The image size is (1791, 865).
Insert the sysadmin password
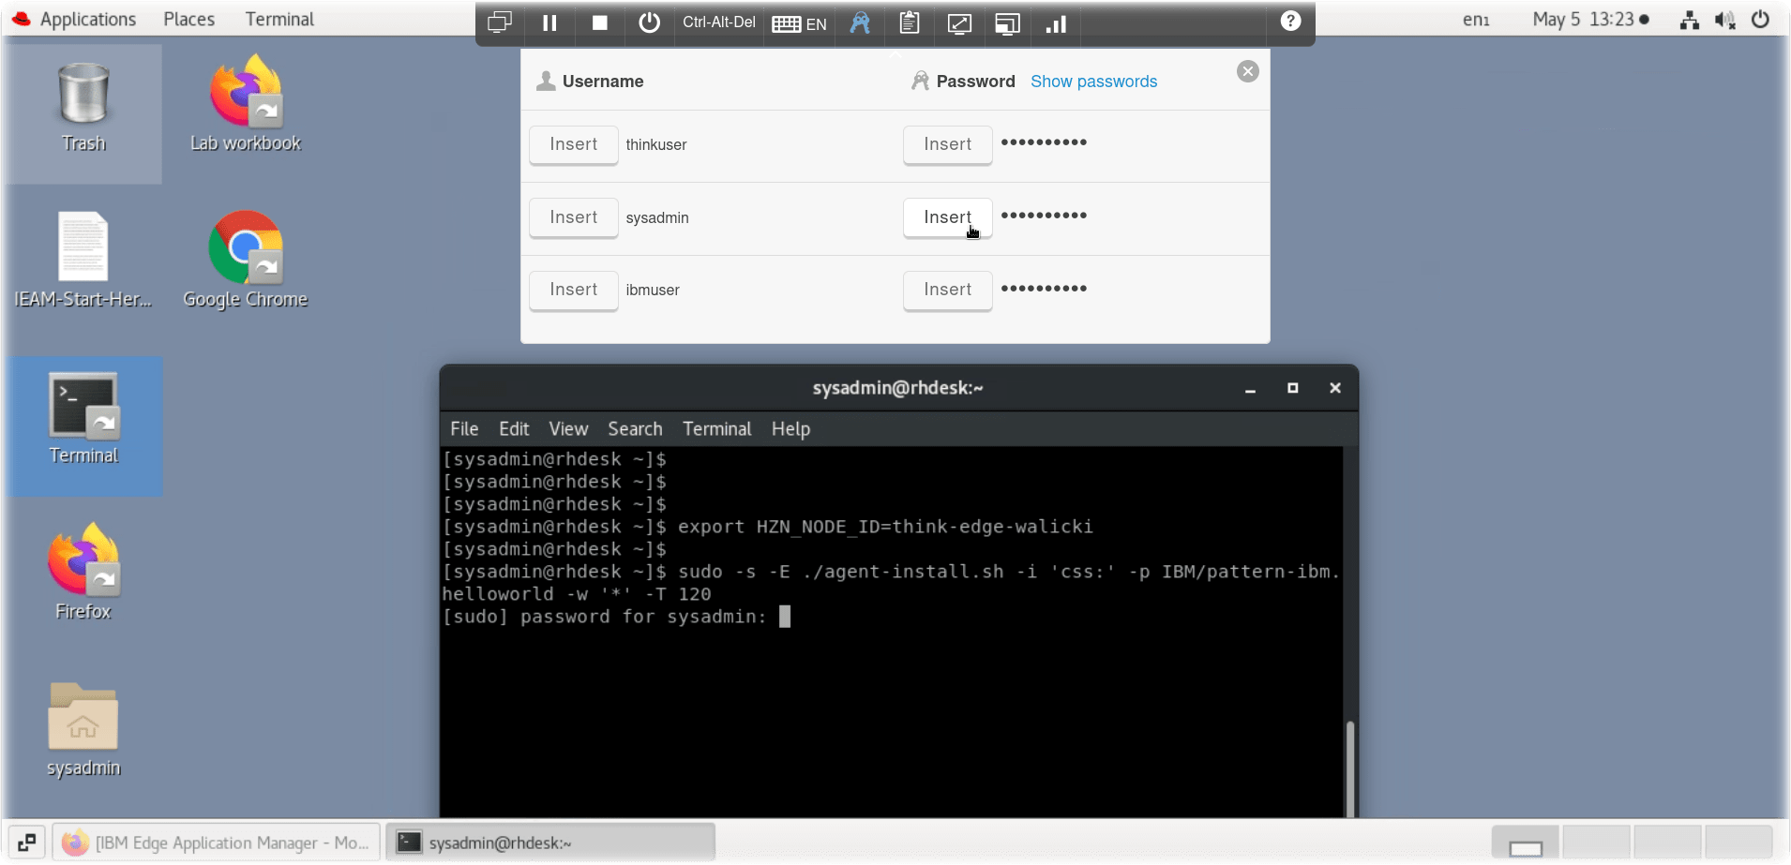pos(947,217)
